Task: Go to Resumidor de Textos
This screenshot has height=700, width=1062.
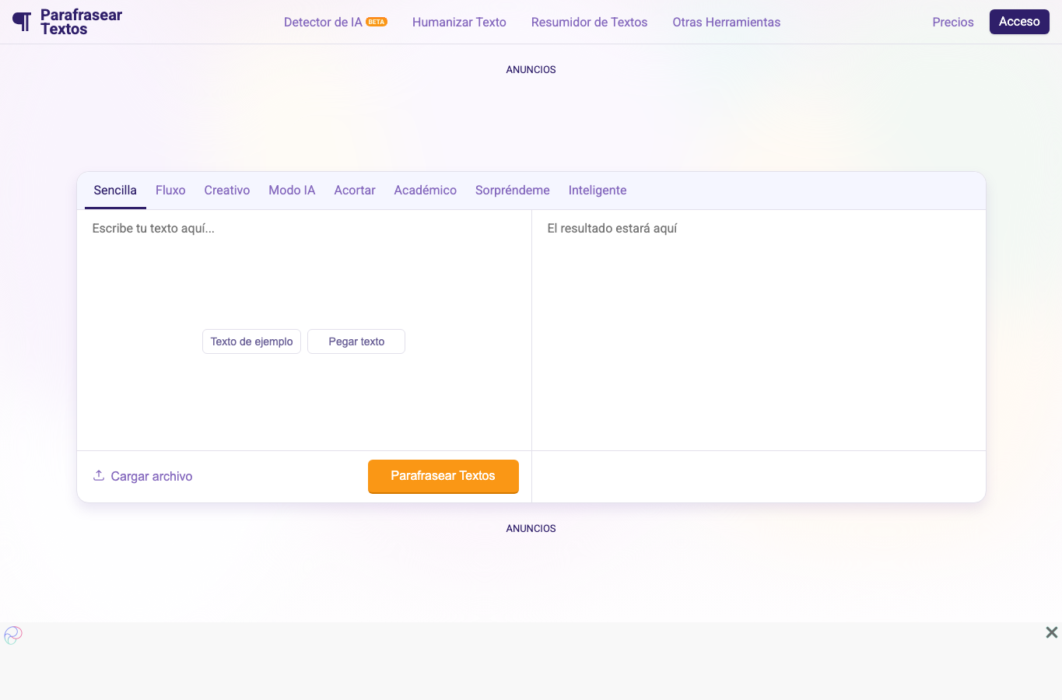Action: (589, 22)
